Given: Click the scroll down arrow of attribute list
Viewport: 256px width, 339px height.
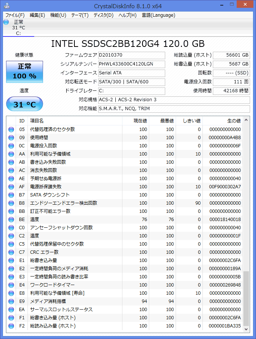Looking at the screenshot, I should coord(246,329).
